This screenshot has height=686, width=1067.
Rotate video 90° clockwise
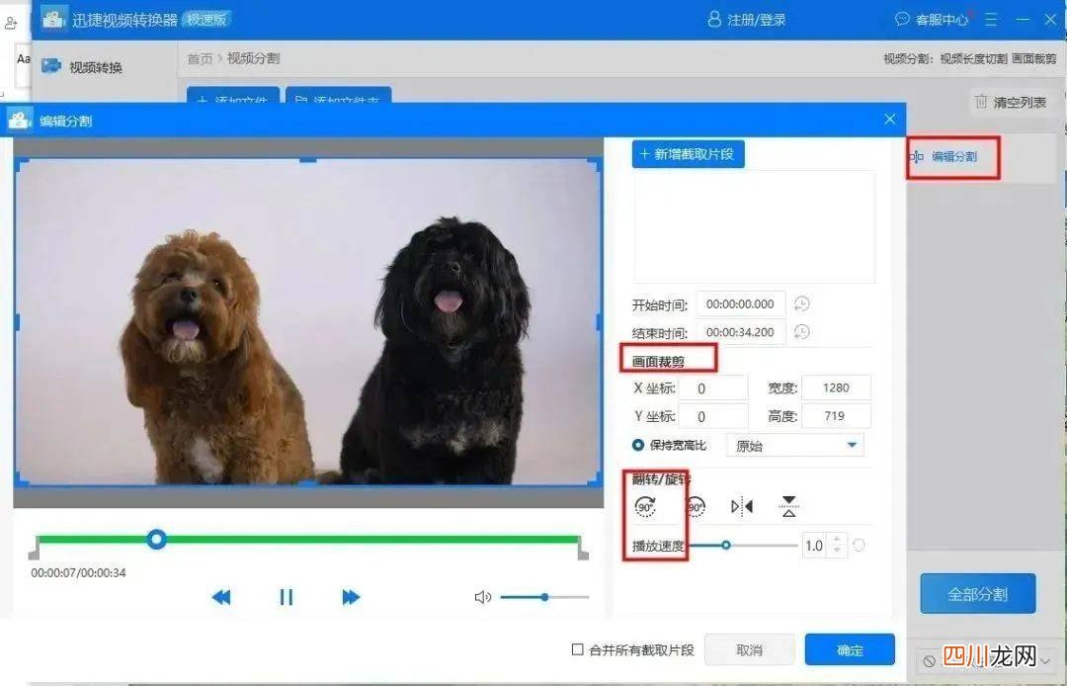click(x=645, y=506)
